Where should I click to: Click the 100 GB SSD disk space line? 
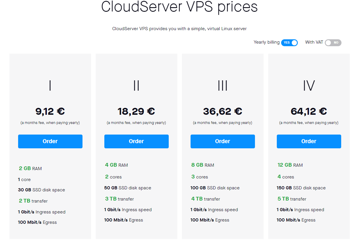[x=215, y=188]
